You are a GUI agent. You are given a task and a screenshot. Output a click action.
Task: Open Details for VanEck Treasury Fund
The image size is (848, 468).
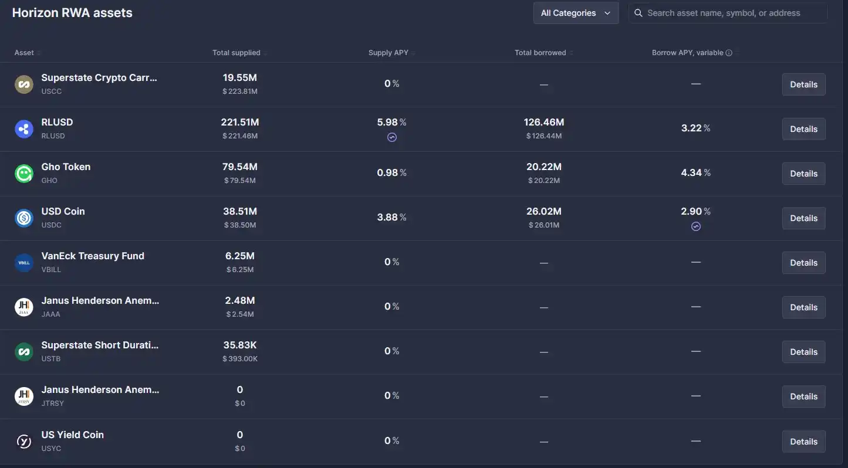click(x=803, y=262)
